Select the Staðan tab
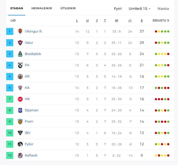 [17, 8]
